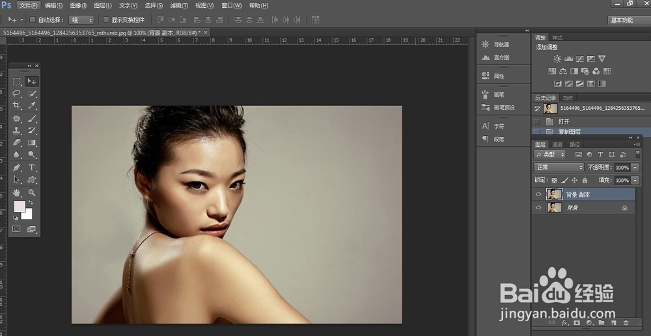Hide the 背景 layer eye icon
The image size is (651, 336).
coord(538,207)
